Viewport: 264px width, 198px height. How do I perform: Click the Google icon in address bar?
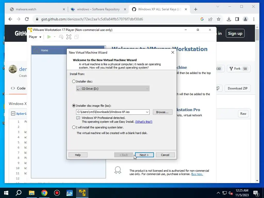[202, 19]
